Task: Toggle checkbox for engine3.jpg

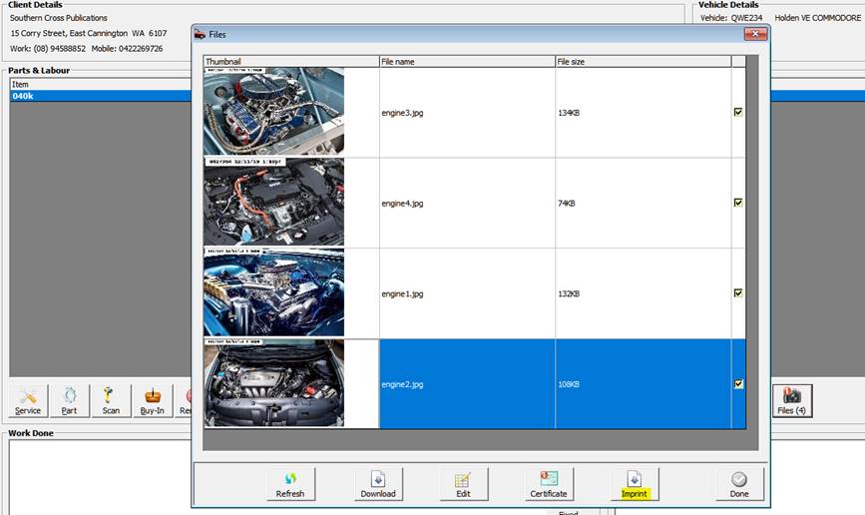Action: tap(738, 113)
